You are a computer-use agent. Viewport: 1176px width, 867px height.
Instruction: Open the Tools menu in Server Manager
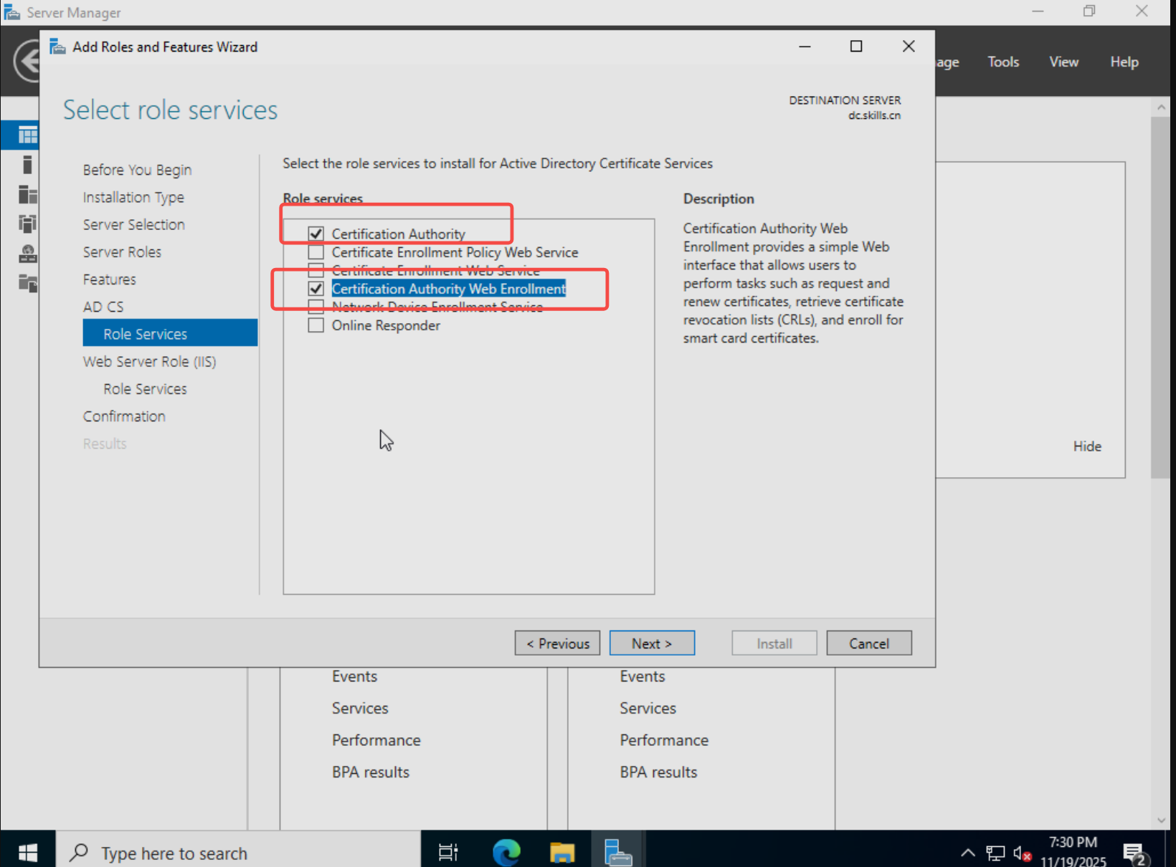1003,62
